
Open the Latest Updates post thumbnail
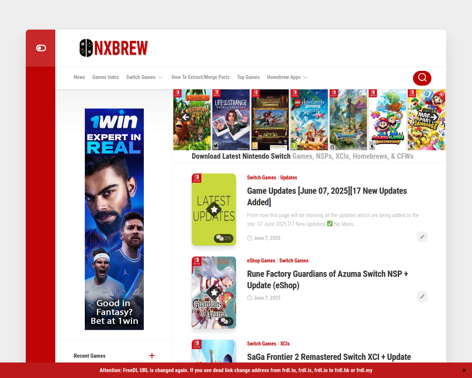pos(214,209)
